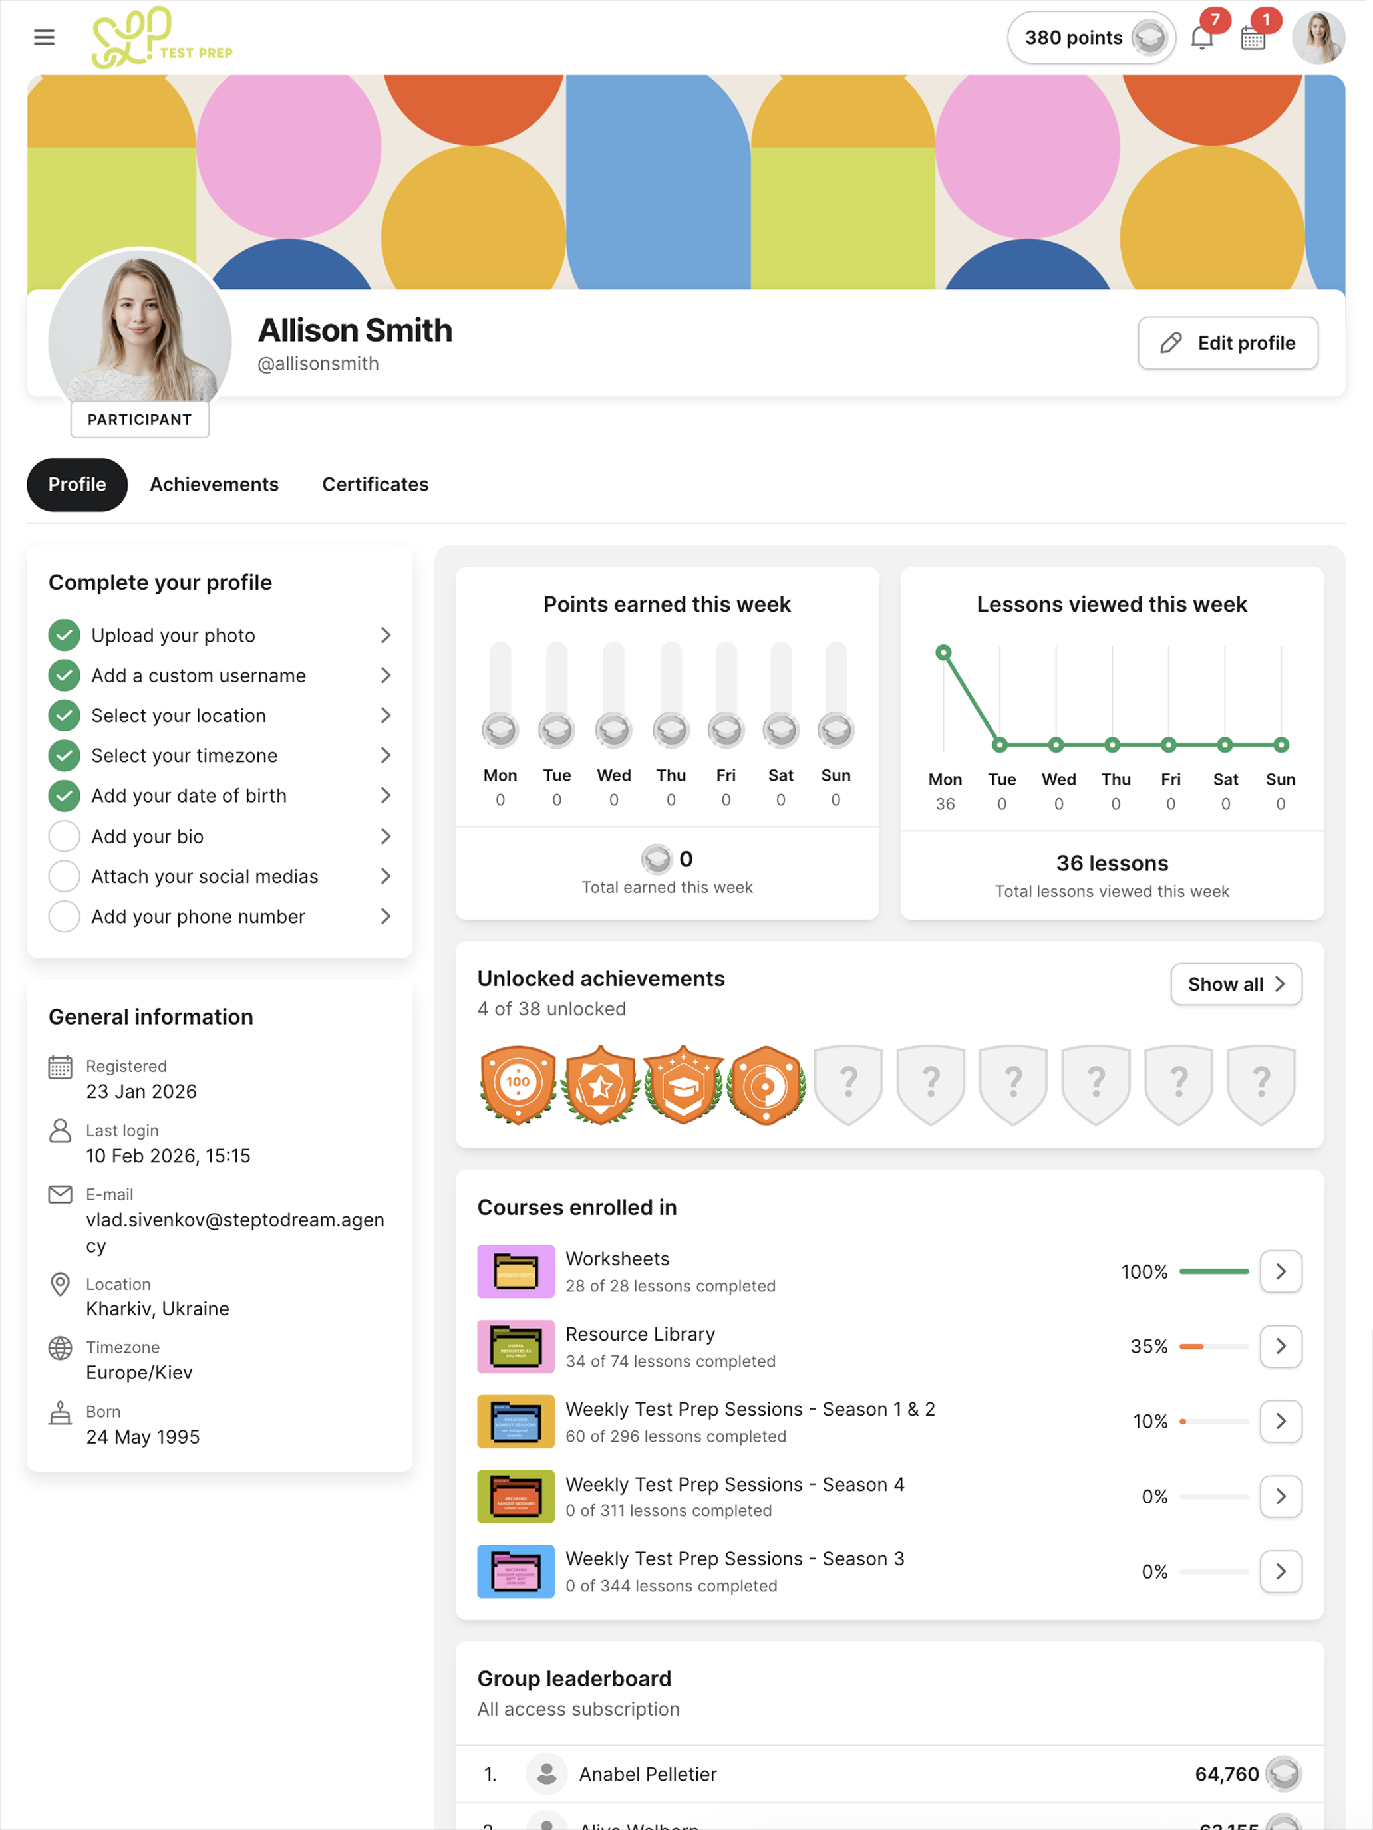Click the Sunday points coin icon

tap(836, 729)
